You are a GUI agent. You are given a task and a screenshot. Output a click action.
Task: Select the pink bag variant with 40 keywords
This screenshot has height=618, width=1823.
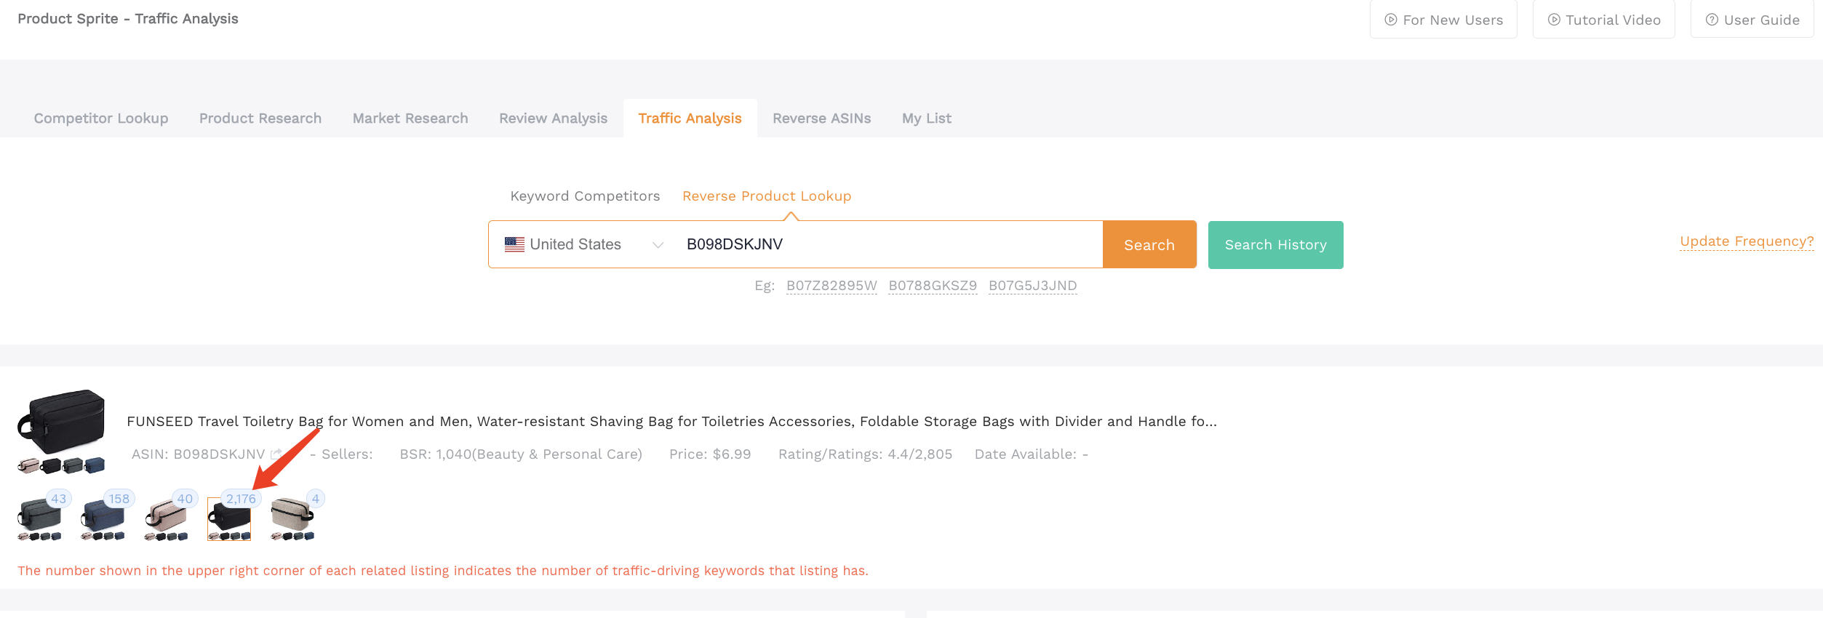point(167,518)
